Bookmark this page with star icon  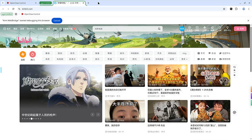[x=224, y=9]
